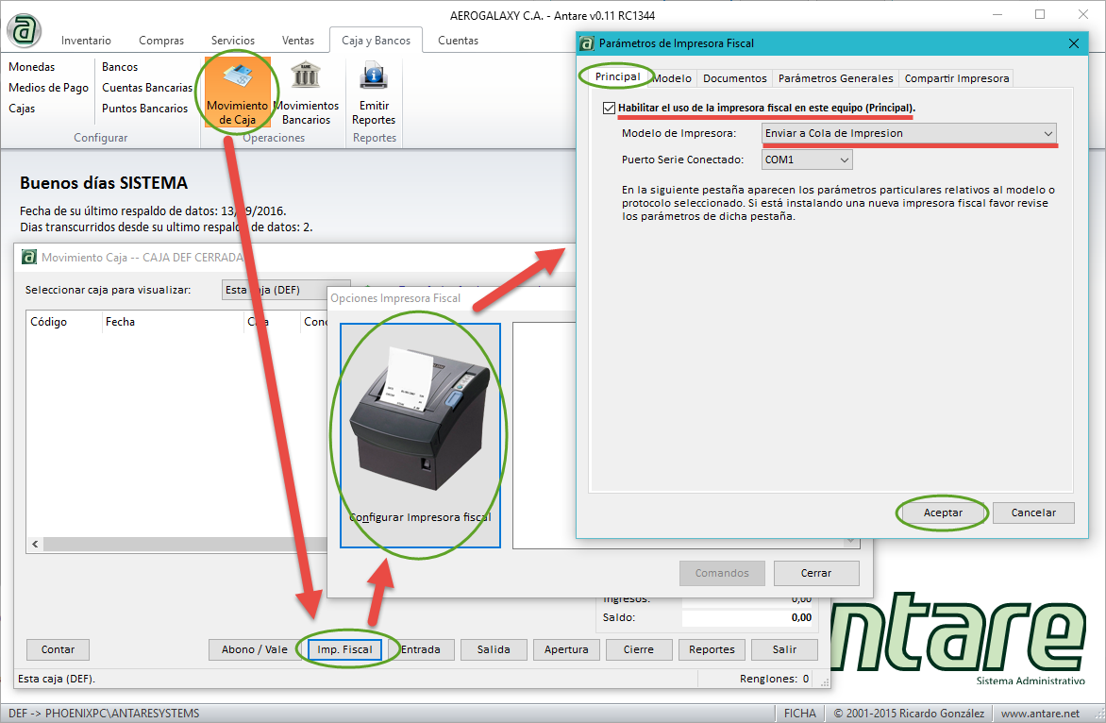Open the Parámetros Generales tab
The image size is (1106, 723).
pyautogui.click(x=835, y=78)
